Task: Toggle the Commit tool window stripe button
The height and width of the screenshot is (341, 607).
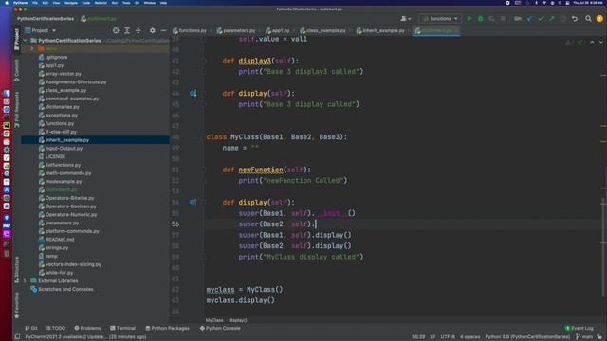Action: pos(17,70)
